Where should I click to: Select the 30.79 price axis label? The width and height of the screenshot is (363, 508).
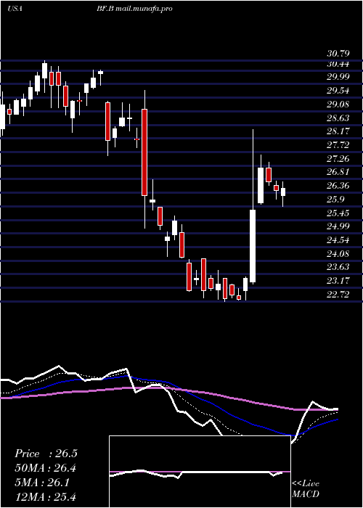[338, 54]
